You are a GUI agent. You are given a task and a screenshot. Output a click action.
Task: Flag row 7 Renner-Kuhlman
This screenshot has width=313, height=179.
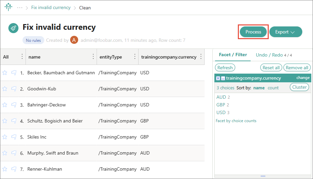[x=14, y=169]
